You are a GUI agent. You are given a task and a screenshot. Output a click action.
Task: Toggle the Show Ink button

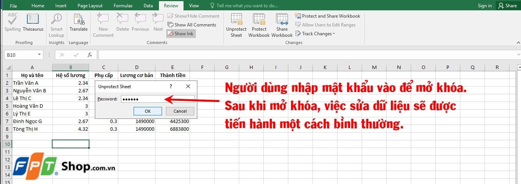tap(181, 34)
